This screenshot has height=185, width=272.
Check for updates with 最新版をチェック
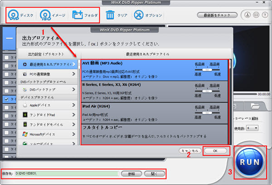click(x=217, y=15)
